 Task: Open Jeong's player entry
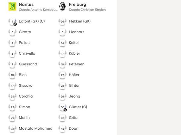[75, 96]
